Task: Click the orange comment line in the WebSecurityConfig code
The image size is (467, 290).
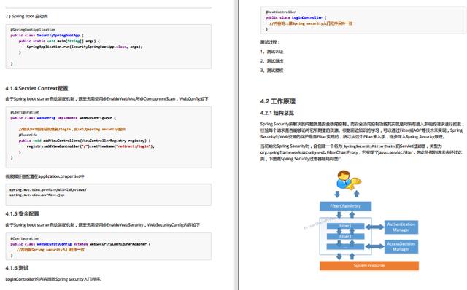Action: 50,250
